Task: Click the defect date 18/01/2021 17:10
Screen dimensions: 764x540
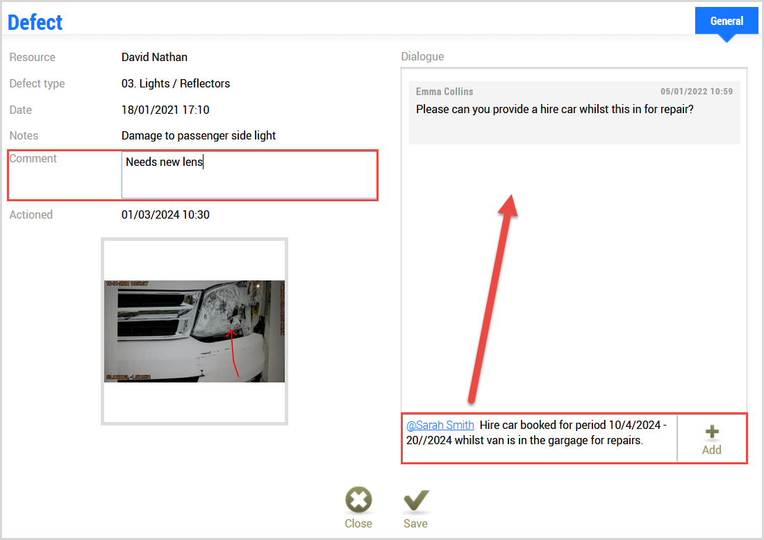Action: (x=165, y=110)
